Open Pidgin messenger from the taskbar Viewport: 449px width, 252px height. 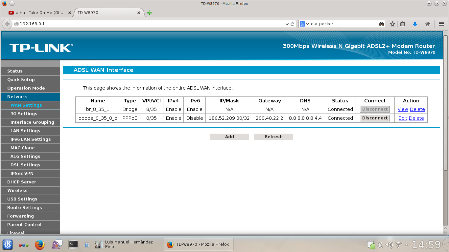tap(57, 244)
